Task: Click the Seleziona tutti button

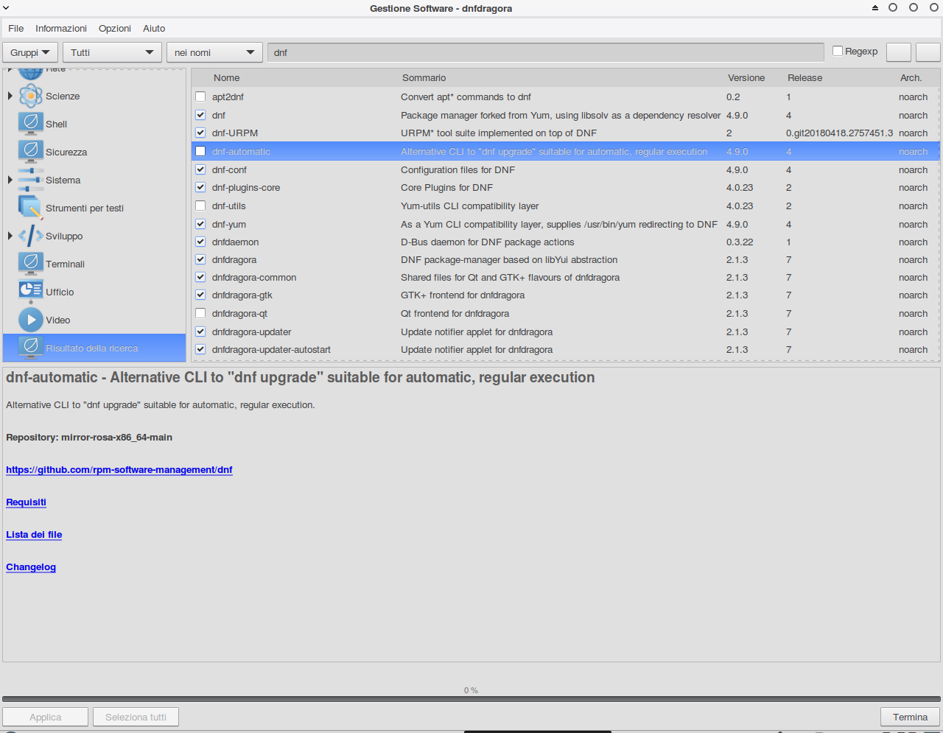Action: [136, 717]
